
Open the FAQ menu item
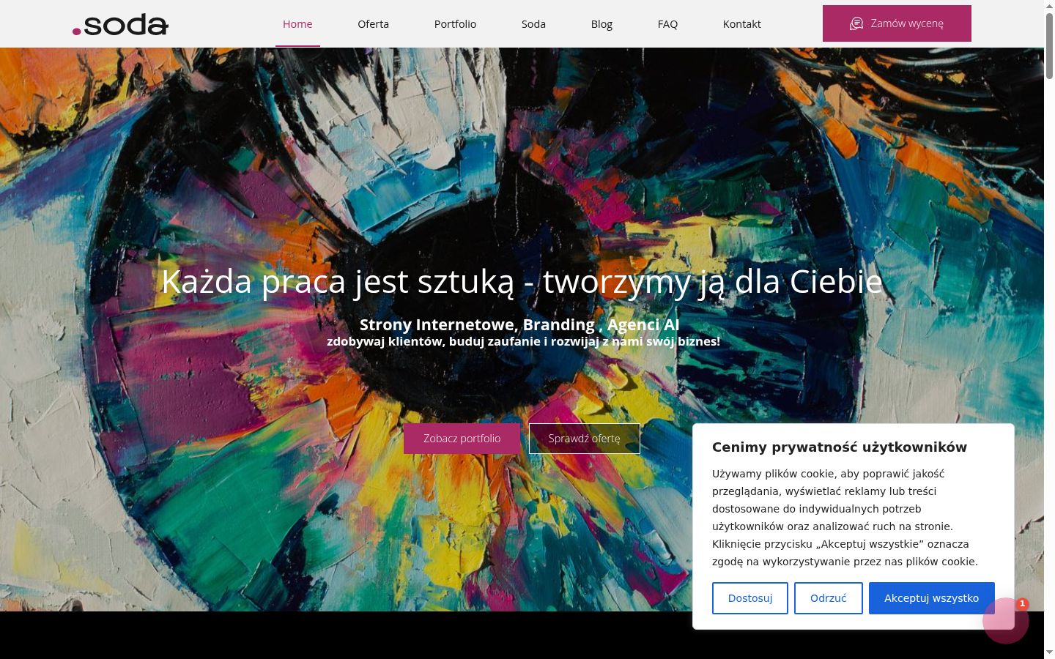pos(667,24)
